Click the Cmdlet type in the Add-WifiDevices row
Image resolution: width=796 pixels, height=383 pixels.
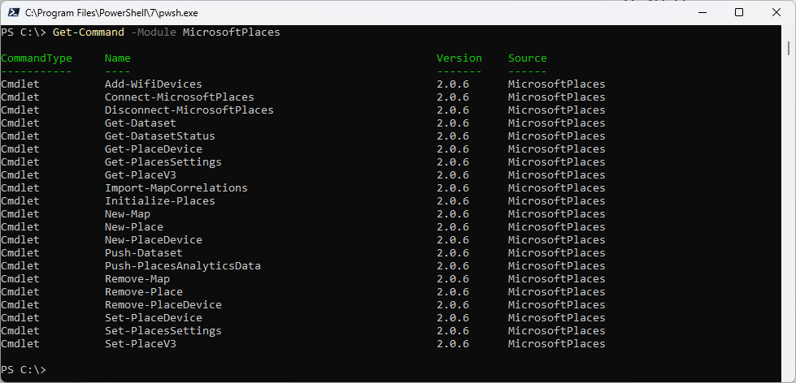(x=20, y=84)
